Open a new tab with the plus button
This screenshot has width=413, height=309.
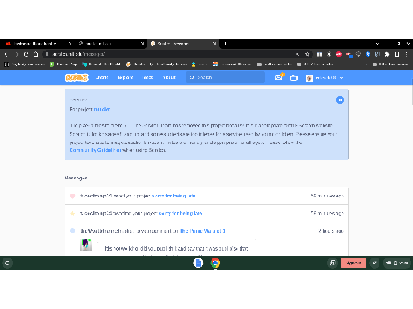pos(225,44)
